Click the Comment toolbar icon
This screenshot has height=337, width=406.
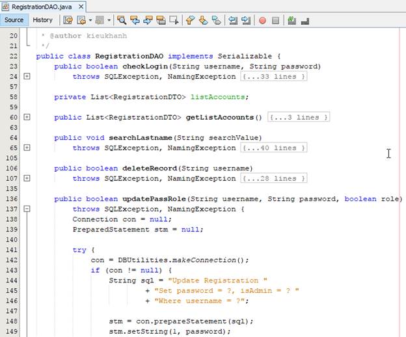[x=291, y=20]
